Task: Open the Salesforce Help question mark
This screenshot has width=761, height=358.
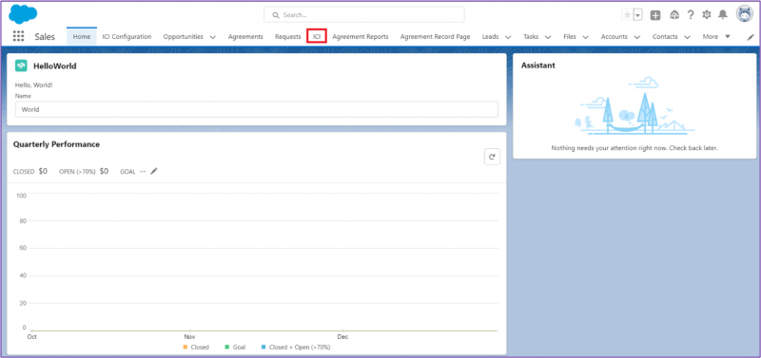Action: 691,15
